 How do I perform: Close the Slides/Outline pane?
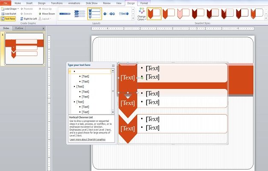pyautogui.click(x=44, y=28)
